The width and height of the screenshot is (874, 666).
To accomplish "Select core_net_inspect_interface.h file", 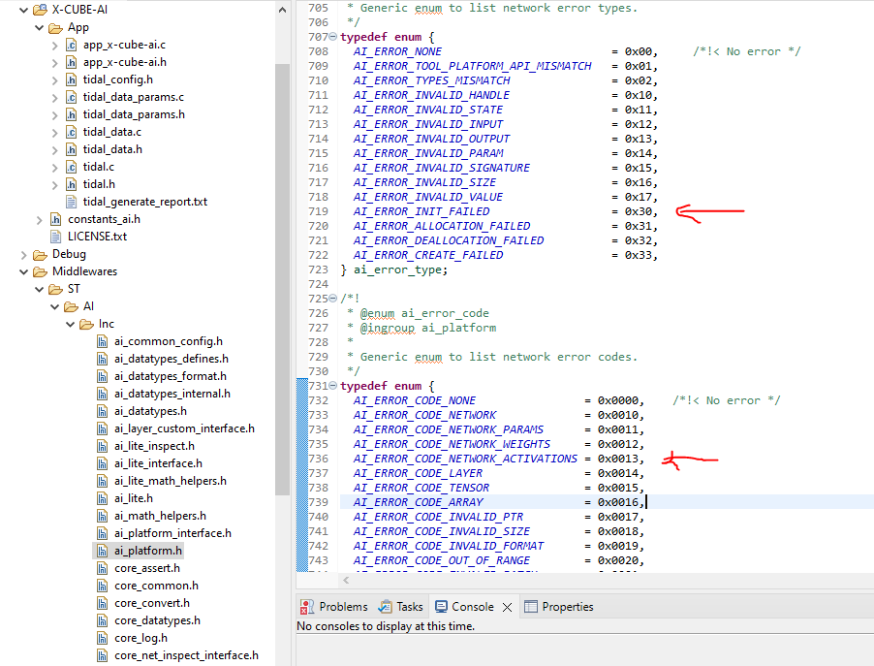I will (x=186, y=655).
